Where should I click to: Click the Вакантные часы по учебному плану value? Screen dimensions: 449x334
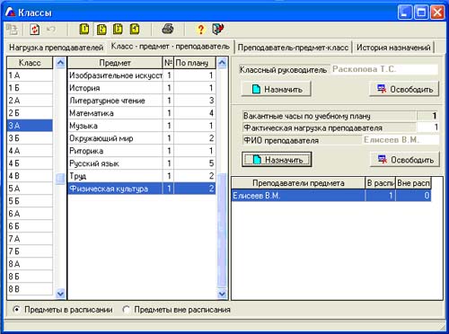427,116
